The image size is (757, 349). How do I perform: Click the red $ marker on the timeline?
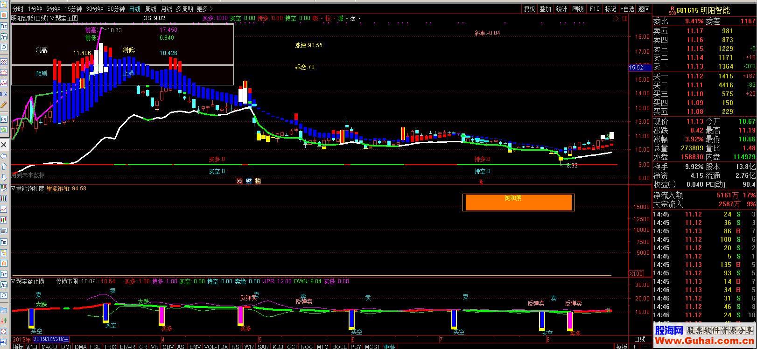(481, 182)
